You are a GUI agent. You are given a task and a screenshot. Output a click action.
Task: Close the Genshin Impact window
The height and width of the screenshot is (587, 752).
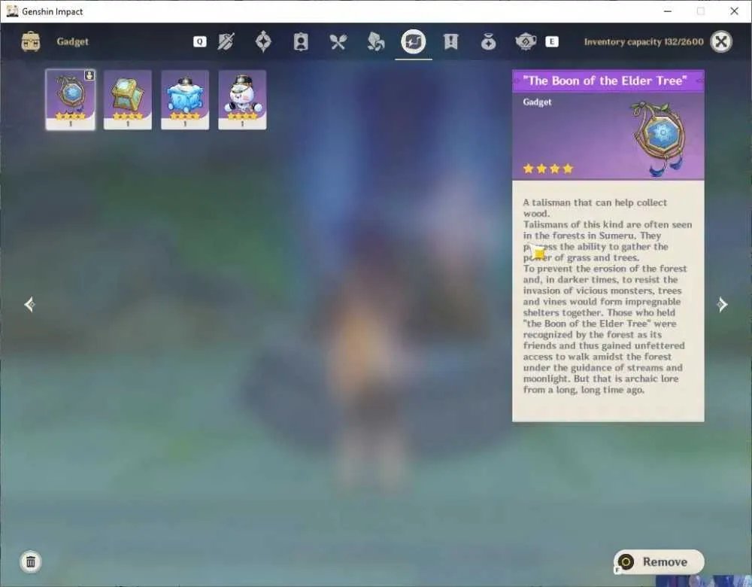pos(734,11)
